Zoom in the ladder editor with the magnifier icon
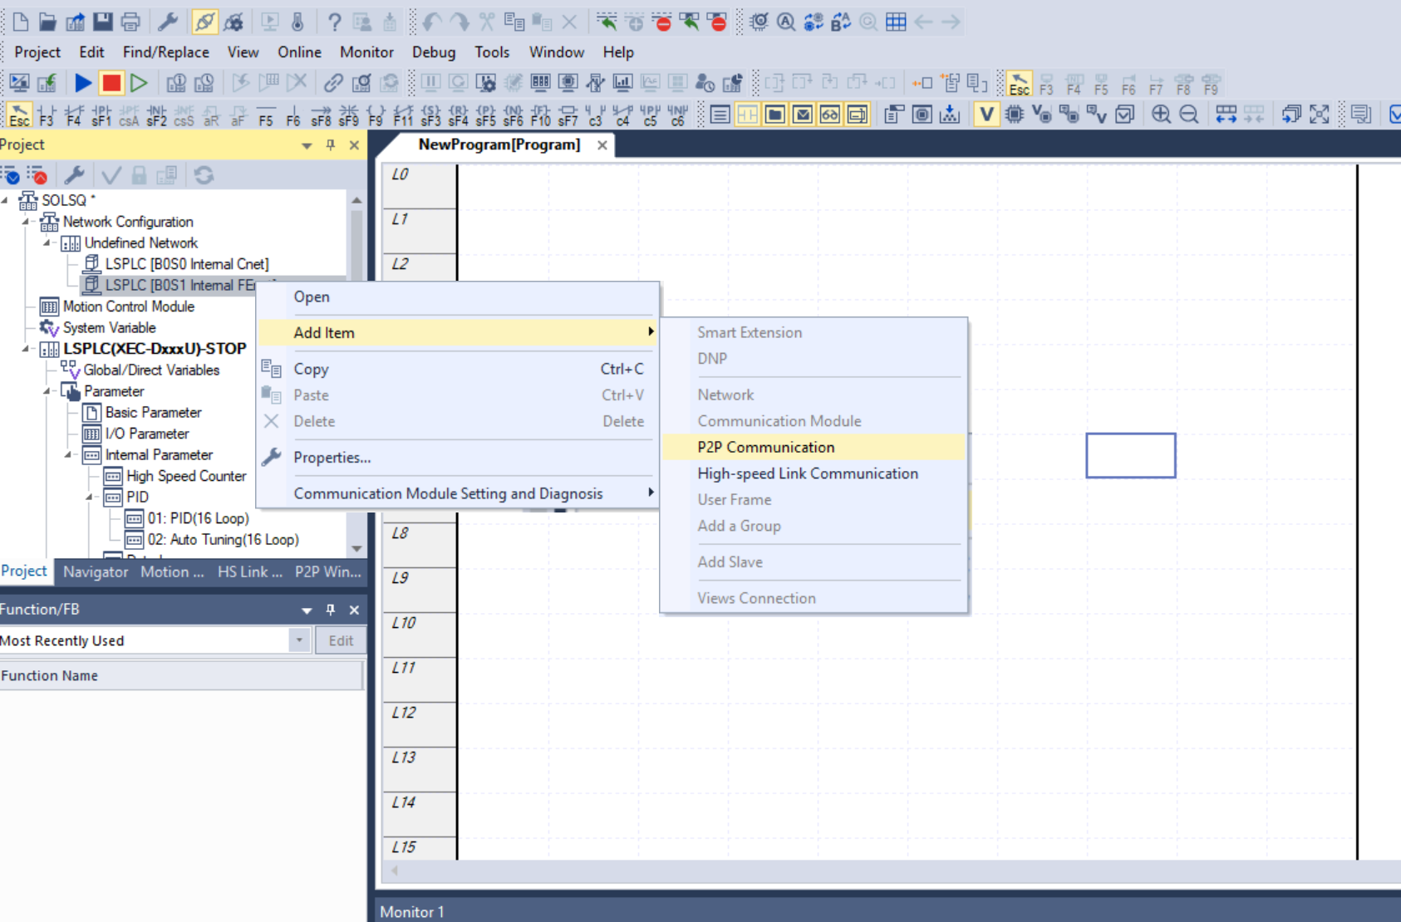 tap(1161, 115)
